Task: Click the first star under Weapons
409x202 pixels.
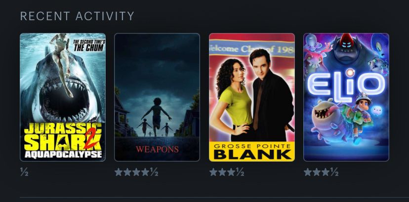Action: pyautogui.click(x=119, y=172)
